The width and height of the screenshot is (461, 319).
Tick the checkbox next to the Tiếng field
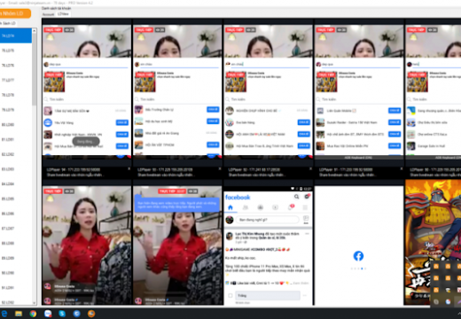click(x=230, y=295)
